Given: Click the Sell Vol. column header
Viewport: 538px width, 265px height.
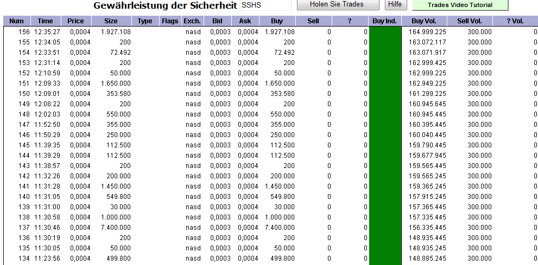Looking at the screenshot, I should click(470, 21).
